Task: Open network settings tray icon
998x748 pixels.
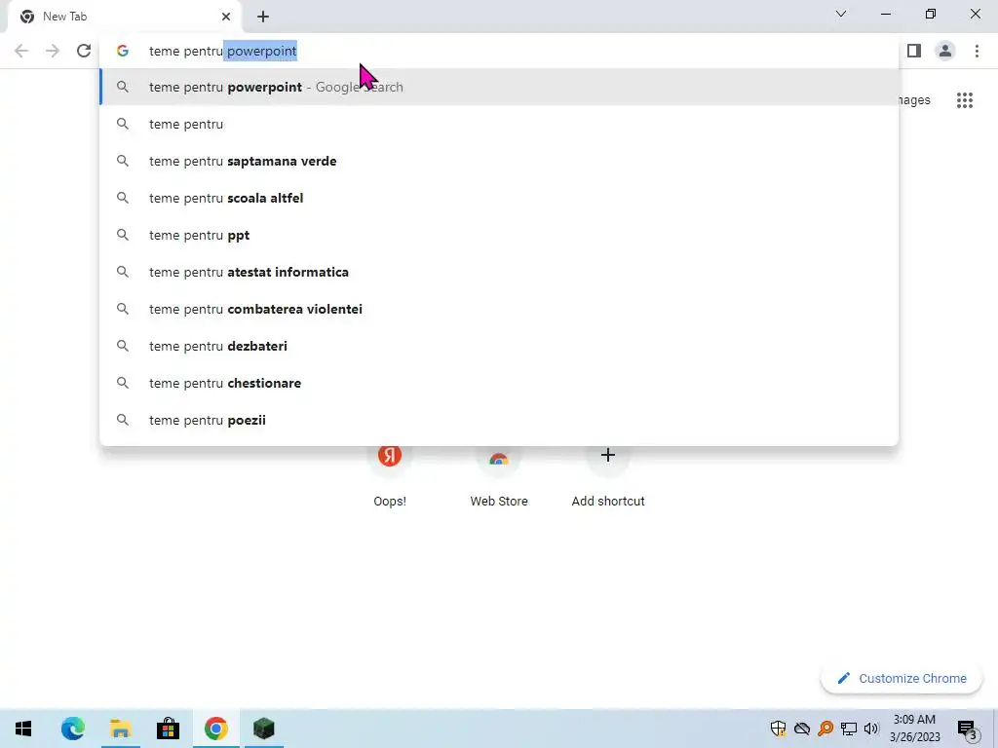Action: [x=849, y=729]
